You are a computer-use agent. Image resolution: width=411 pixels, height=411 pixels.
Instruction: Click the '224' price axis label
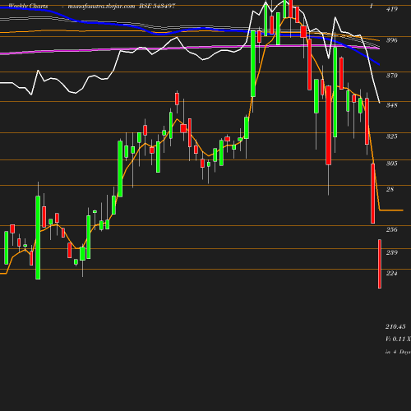coord(392,273)
